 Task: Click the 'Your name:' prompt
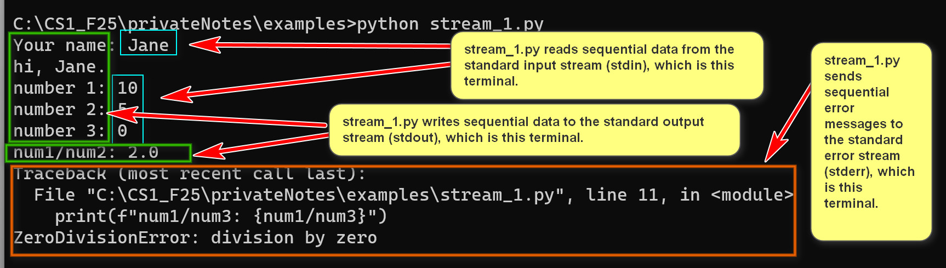[59, 45]
